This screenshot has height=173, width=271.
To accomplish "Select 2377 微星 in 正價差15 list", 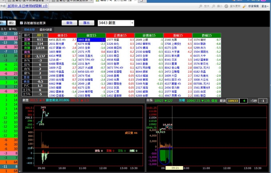I will pyautogui.click(x=120, y=40).
